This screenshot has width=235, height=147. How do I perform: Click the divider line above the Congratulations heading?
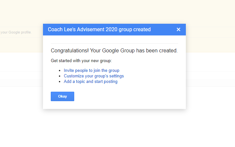(x=114, y=43)
